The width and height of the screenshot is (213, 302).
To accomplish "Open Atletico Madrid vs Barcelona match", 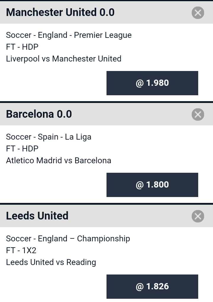I will tap(59, 160).
